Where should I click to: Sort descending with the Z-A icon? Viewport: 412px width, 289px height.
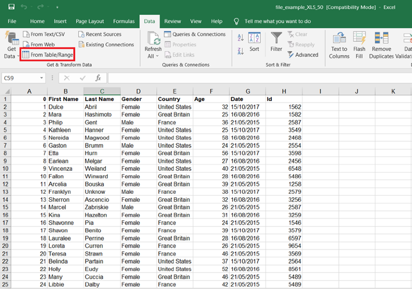tap(240, 50)
